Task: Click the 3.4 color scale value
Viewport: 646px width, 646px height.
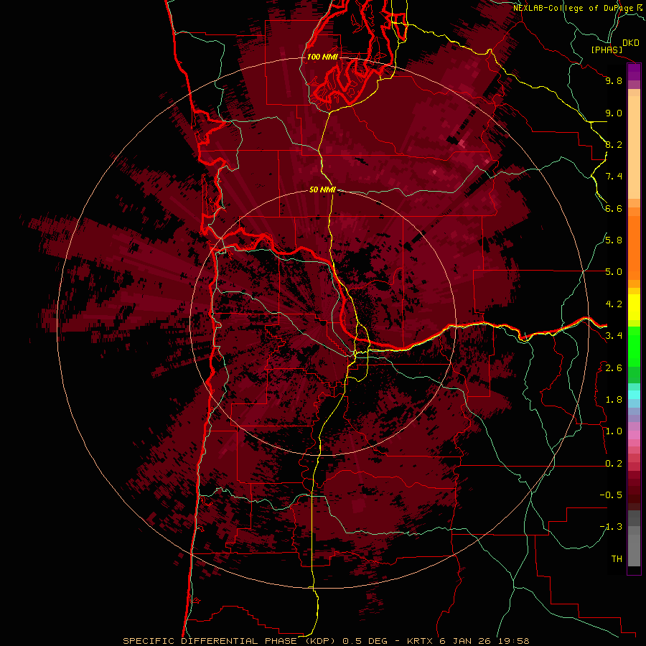Action: point(614,336)
